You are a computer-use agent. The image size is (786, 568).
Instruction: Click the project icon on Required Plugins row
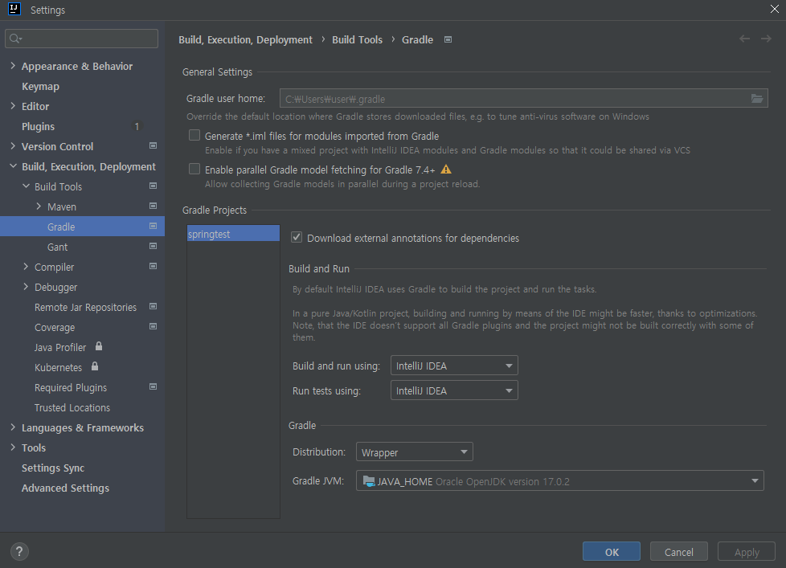[154, 386]
